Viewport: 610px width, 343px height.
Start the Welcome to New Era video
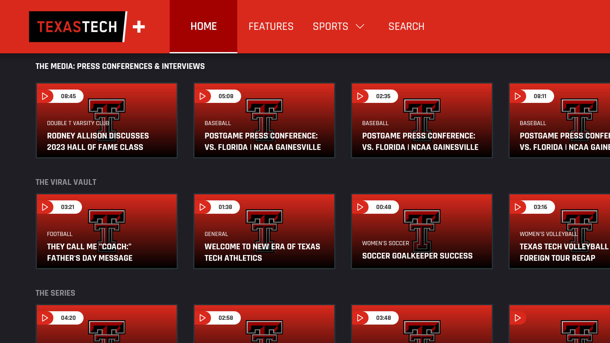(264, 231)
